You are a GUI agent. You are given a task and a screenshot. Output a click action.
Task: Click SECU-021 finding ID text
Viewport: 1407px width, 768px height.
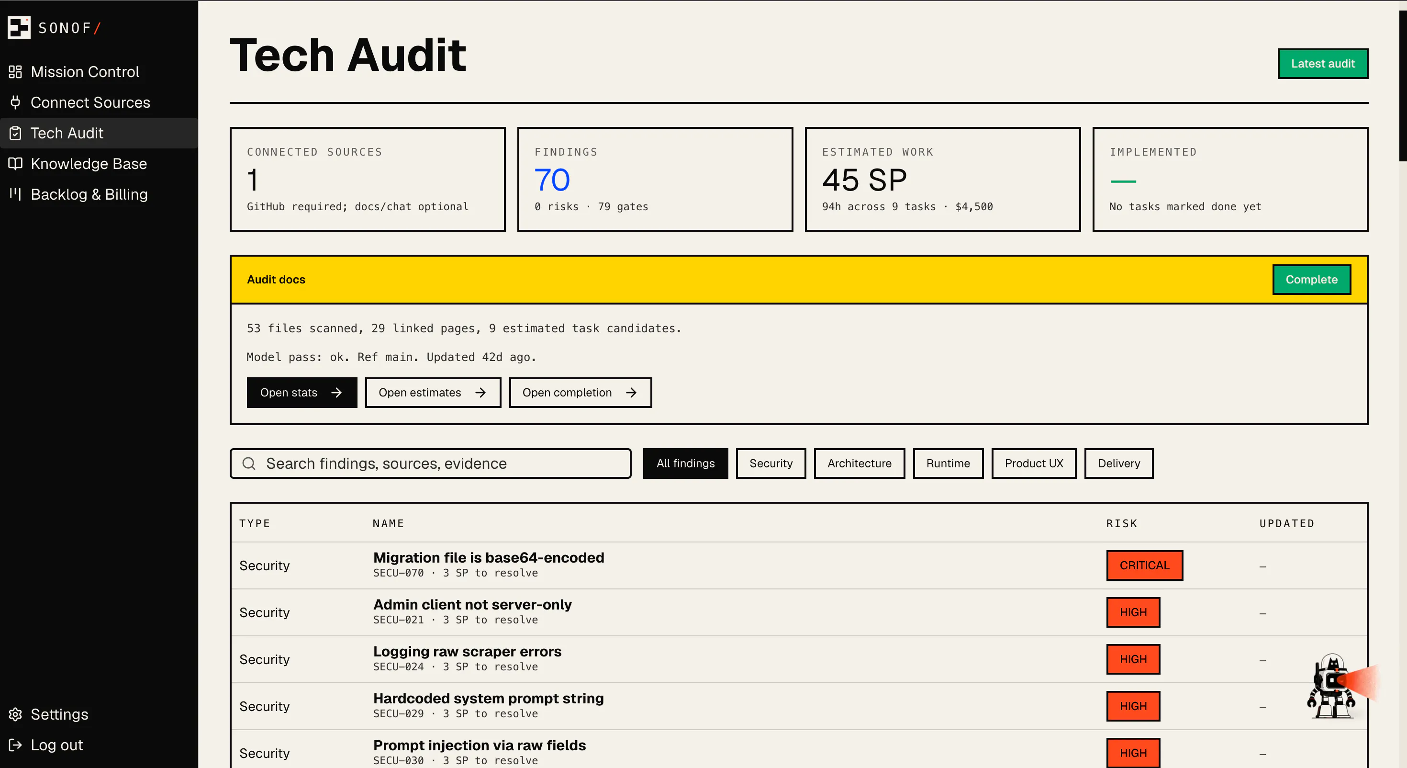click(398, 621)
